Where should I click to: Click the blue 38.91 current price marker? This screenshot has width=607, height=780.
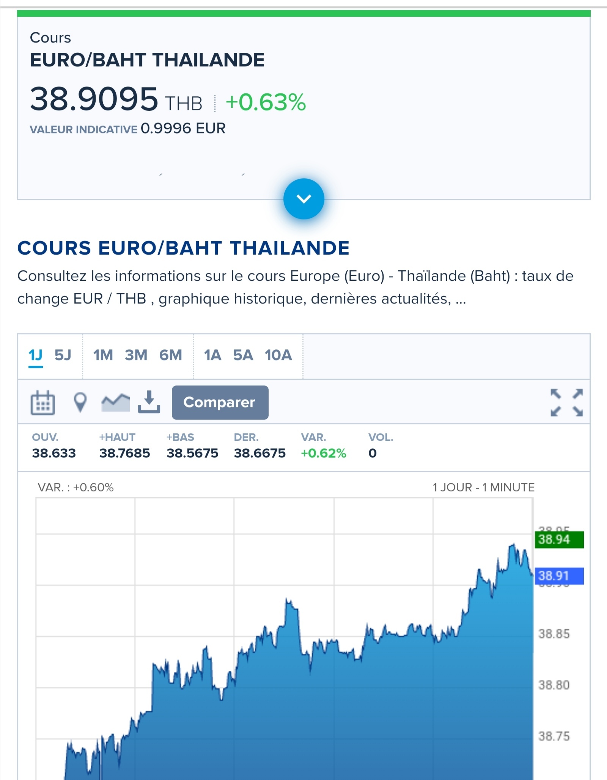[x=559, y=576]
